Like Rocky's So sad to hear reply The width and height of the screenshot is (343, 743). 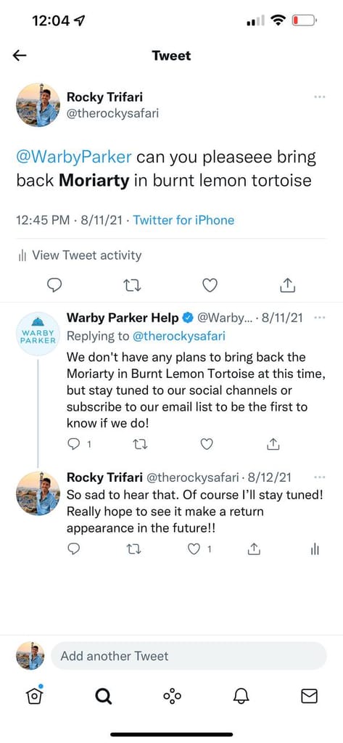tap(194, 549)
